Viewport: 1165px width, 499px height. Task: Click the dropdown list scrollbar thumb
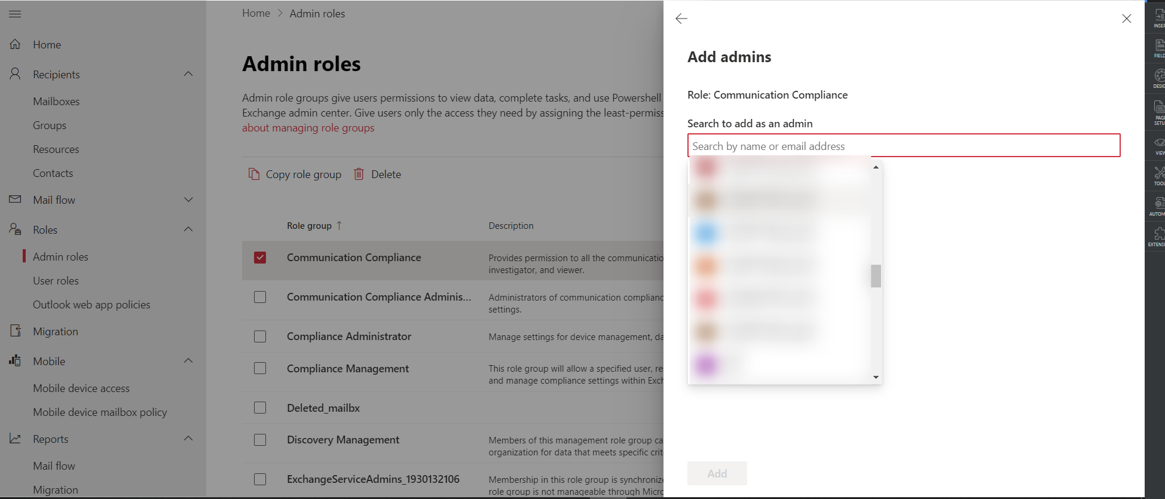[876, 276]
